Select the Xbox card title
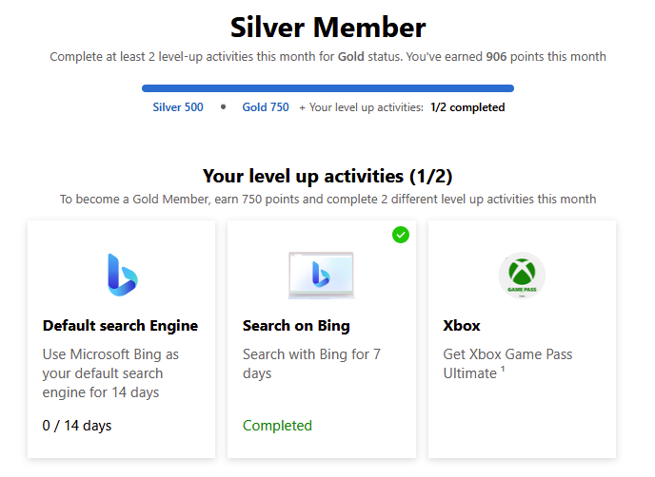 (462, 326)
